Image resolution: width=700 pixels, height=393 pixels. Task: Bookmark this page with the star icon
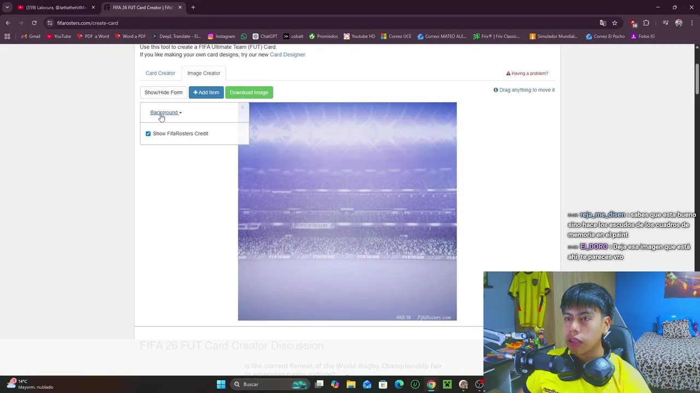(615, 23)
